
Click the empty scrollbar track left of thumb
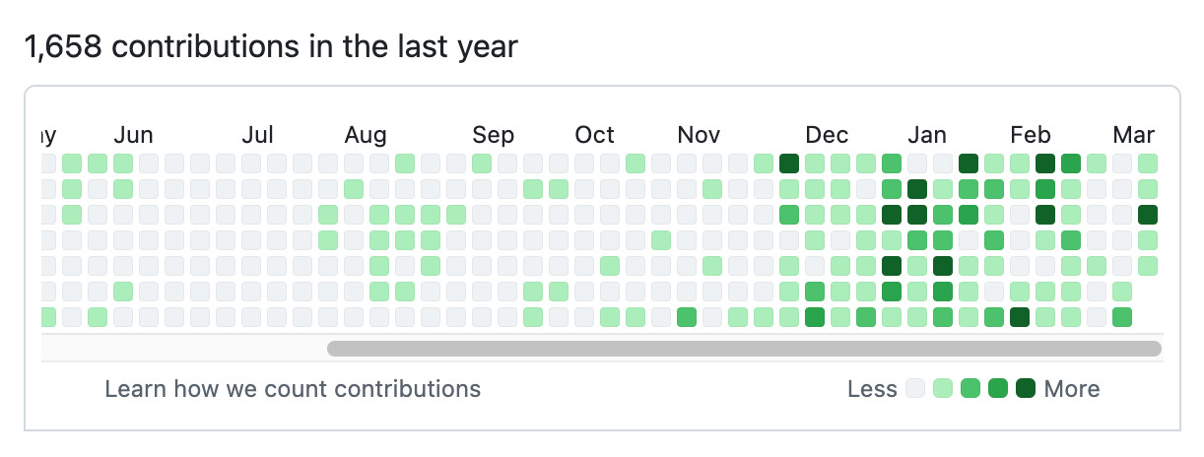point(184,348)
